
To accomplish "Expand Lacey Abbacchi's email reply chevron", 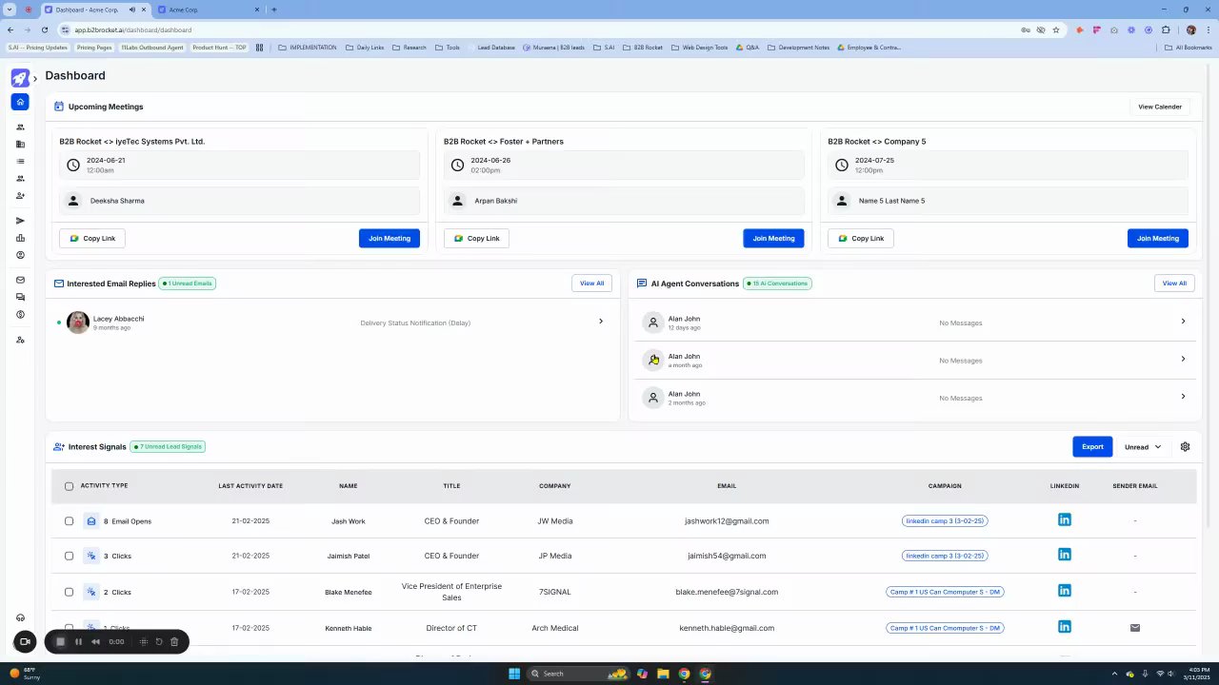I will point(600,322).
